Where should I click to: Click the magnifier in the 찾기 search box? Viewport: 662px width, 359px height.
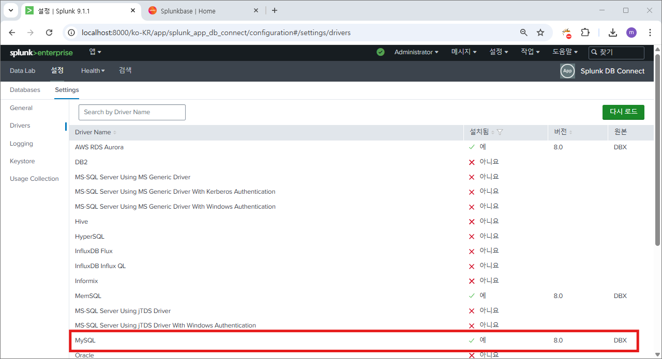click(594, 52)
